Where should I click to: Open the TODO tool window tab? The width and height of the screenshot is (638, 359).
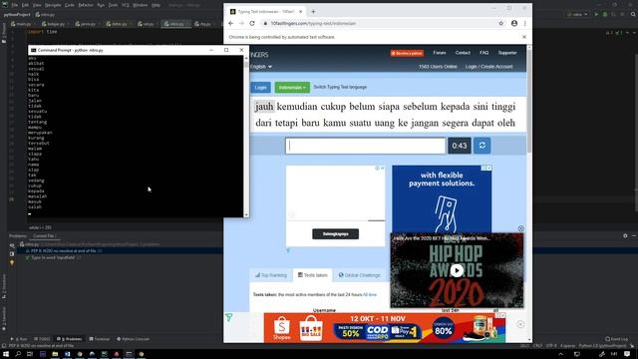tap(42, 339)
